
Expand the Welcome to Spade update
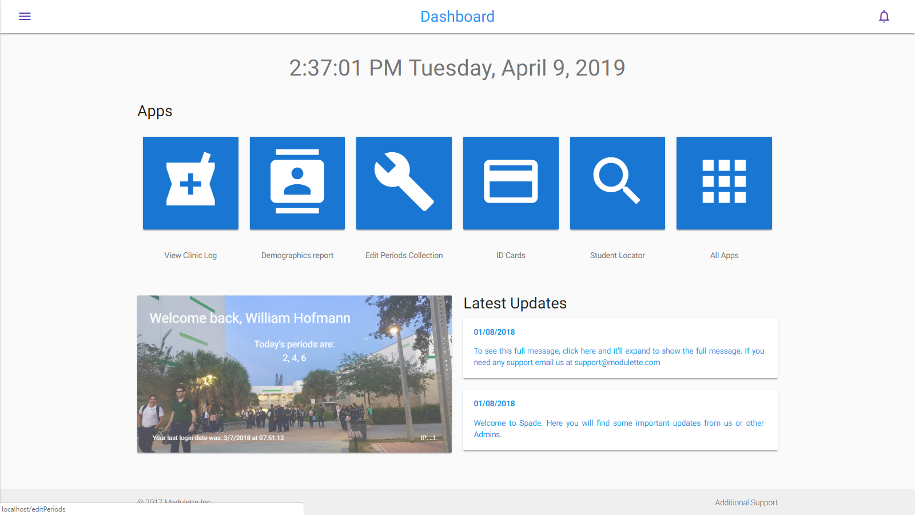[x=619, y=429]
